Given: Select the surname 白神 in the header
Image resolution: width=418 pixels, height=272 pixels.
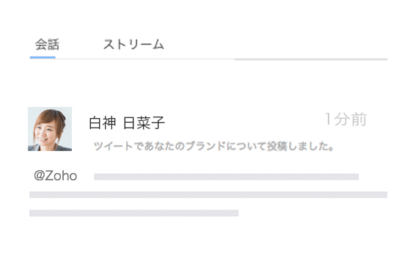Looking at the screenshot, I should tap(103, 123).
